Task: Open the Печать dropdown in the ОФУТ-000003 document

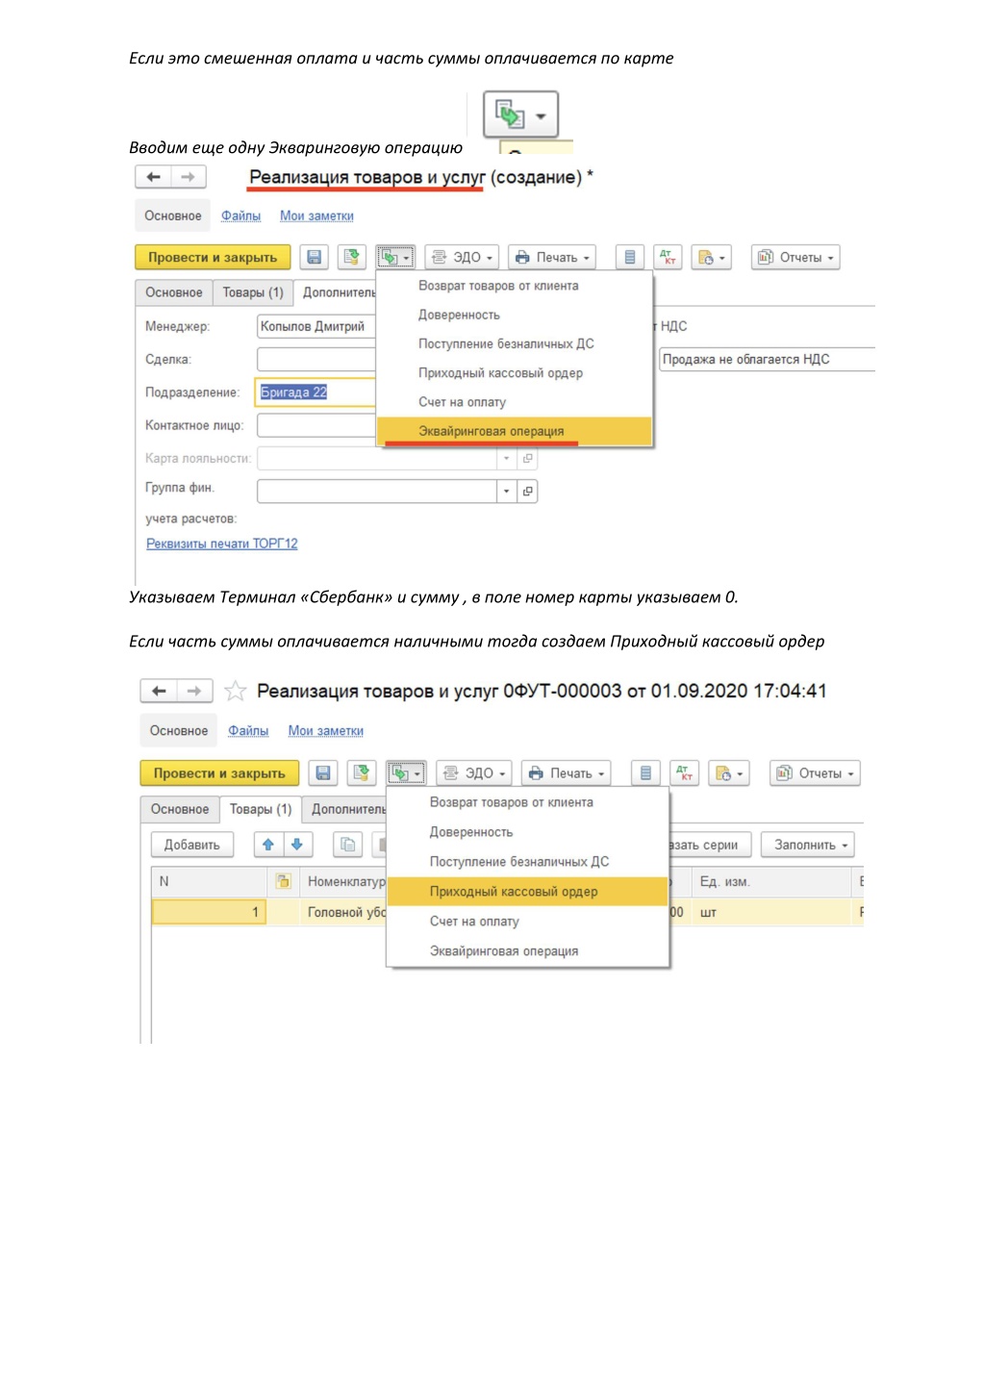Action: (x=567, y=773)
